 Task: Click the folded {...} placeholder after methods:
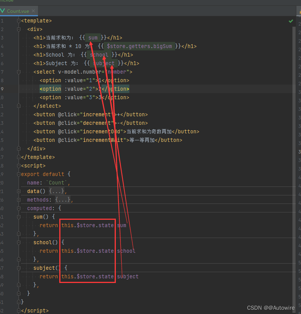63,200
